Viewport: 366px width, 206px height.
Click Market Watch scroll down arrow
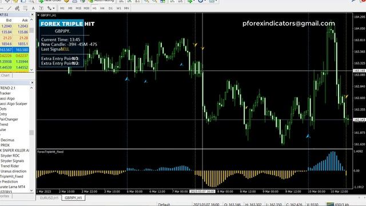coord(31,70)
